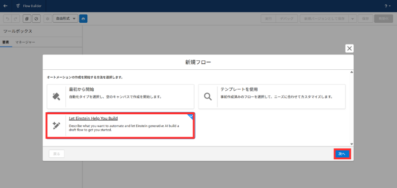
Task: Click the テンプレートを使用 description text
Action: coord(276,96)
